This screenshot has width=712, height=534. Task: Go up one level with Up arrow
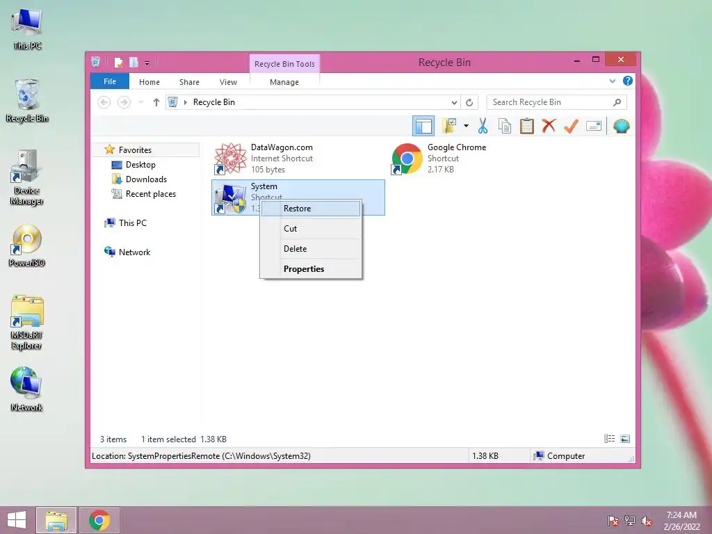coord(156,102)
